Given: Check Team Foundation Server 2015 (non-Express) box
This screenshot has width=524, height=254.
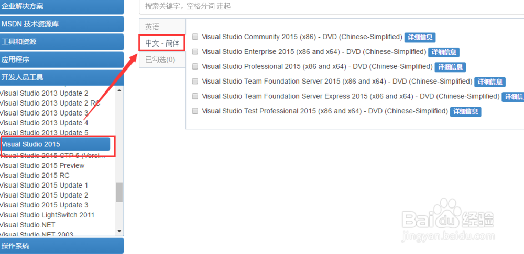Looking at the screenshot, I should click(x=195, y=82).
